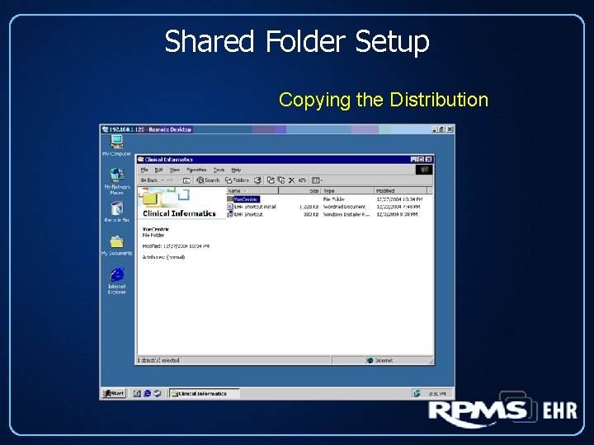Screen dimensions: 594x445
Task: Click the Windows throbber logo in Explorer
Action: coord(423,170)
